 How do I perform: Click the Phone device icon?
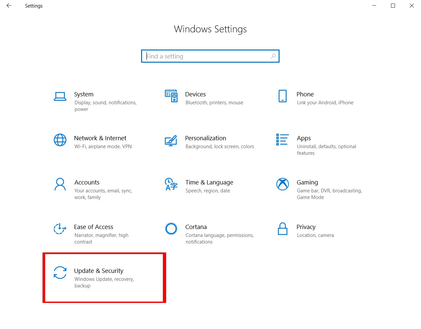(283, 96)
